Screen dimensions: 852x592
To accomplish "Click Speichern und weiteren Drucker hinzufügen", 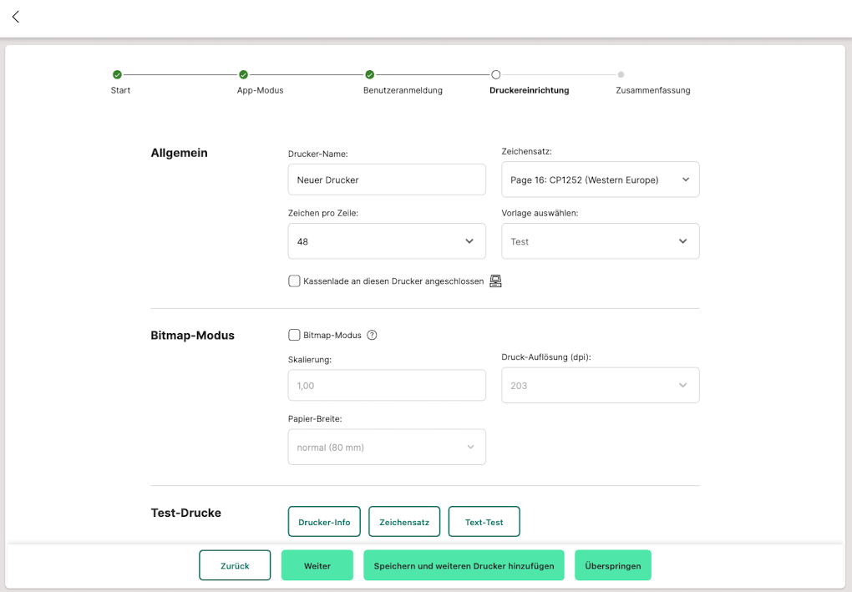I will [464, 565].
